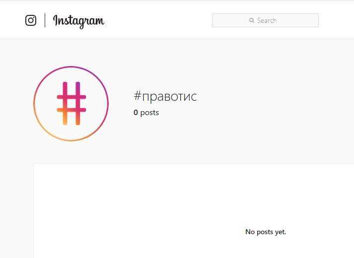354x258 pixels.
Task: Click the No posts yet. message
Action: click(266, 232)
